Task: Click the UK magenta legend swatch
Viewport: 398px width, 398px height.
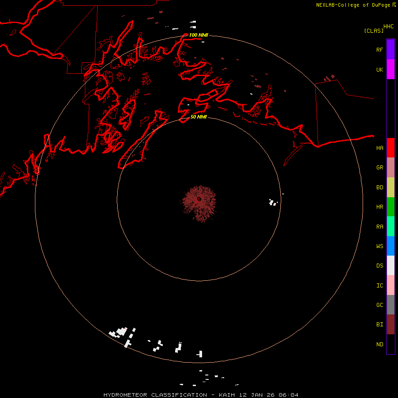Action: pos(390,69)
